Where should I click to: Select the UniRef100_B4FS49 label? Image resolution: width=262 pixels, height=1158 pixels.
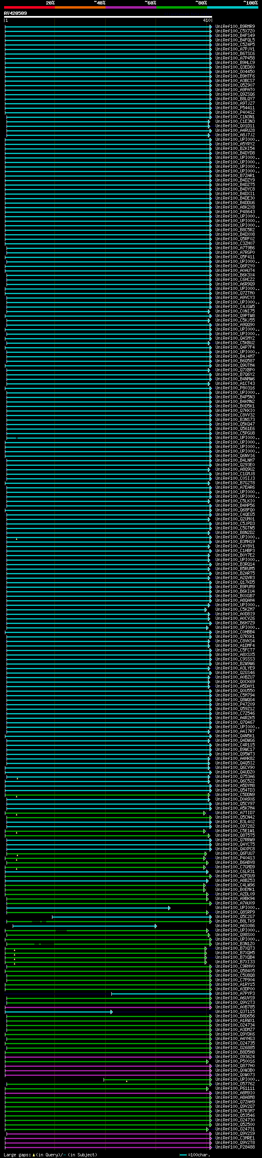coord(235,35)
